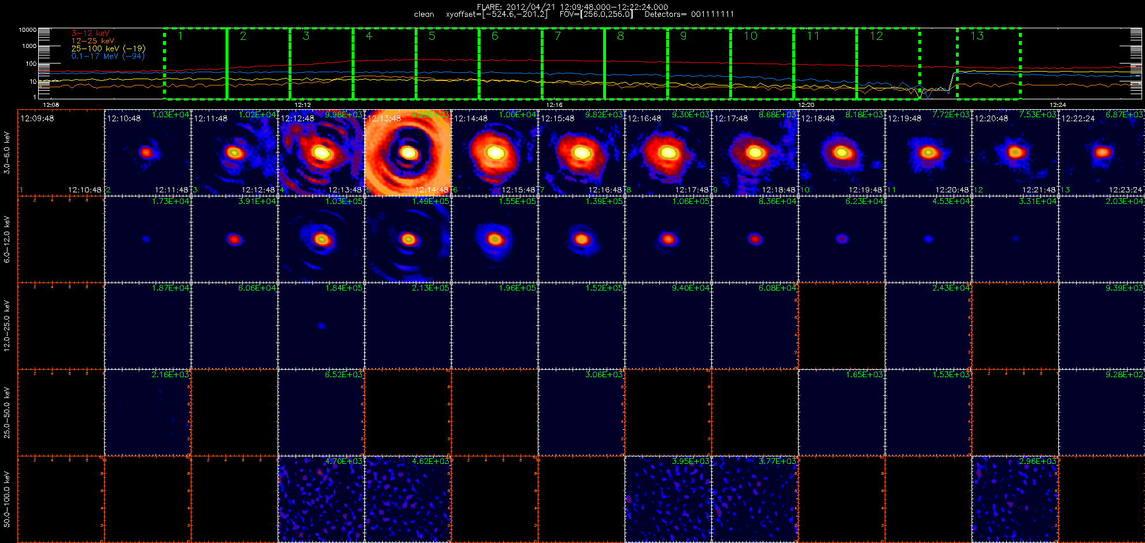Open the 6.0-12.0 keV image labeled 1.49E+05
The height and width of the screenshot is (543, 1145).
coord(408,239)
